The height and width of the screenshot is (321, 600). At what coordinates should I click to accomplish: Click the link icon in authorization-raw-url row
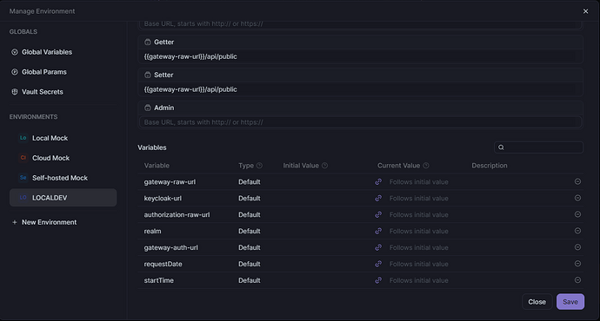378,214
